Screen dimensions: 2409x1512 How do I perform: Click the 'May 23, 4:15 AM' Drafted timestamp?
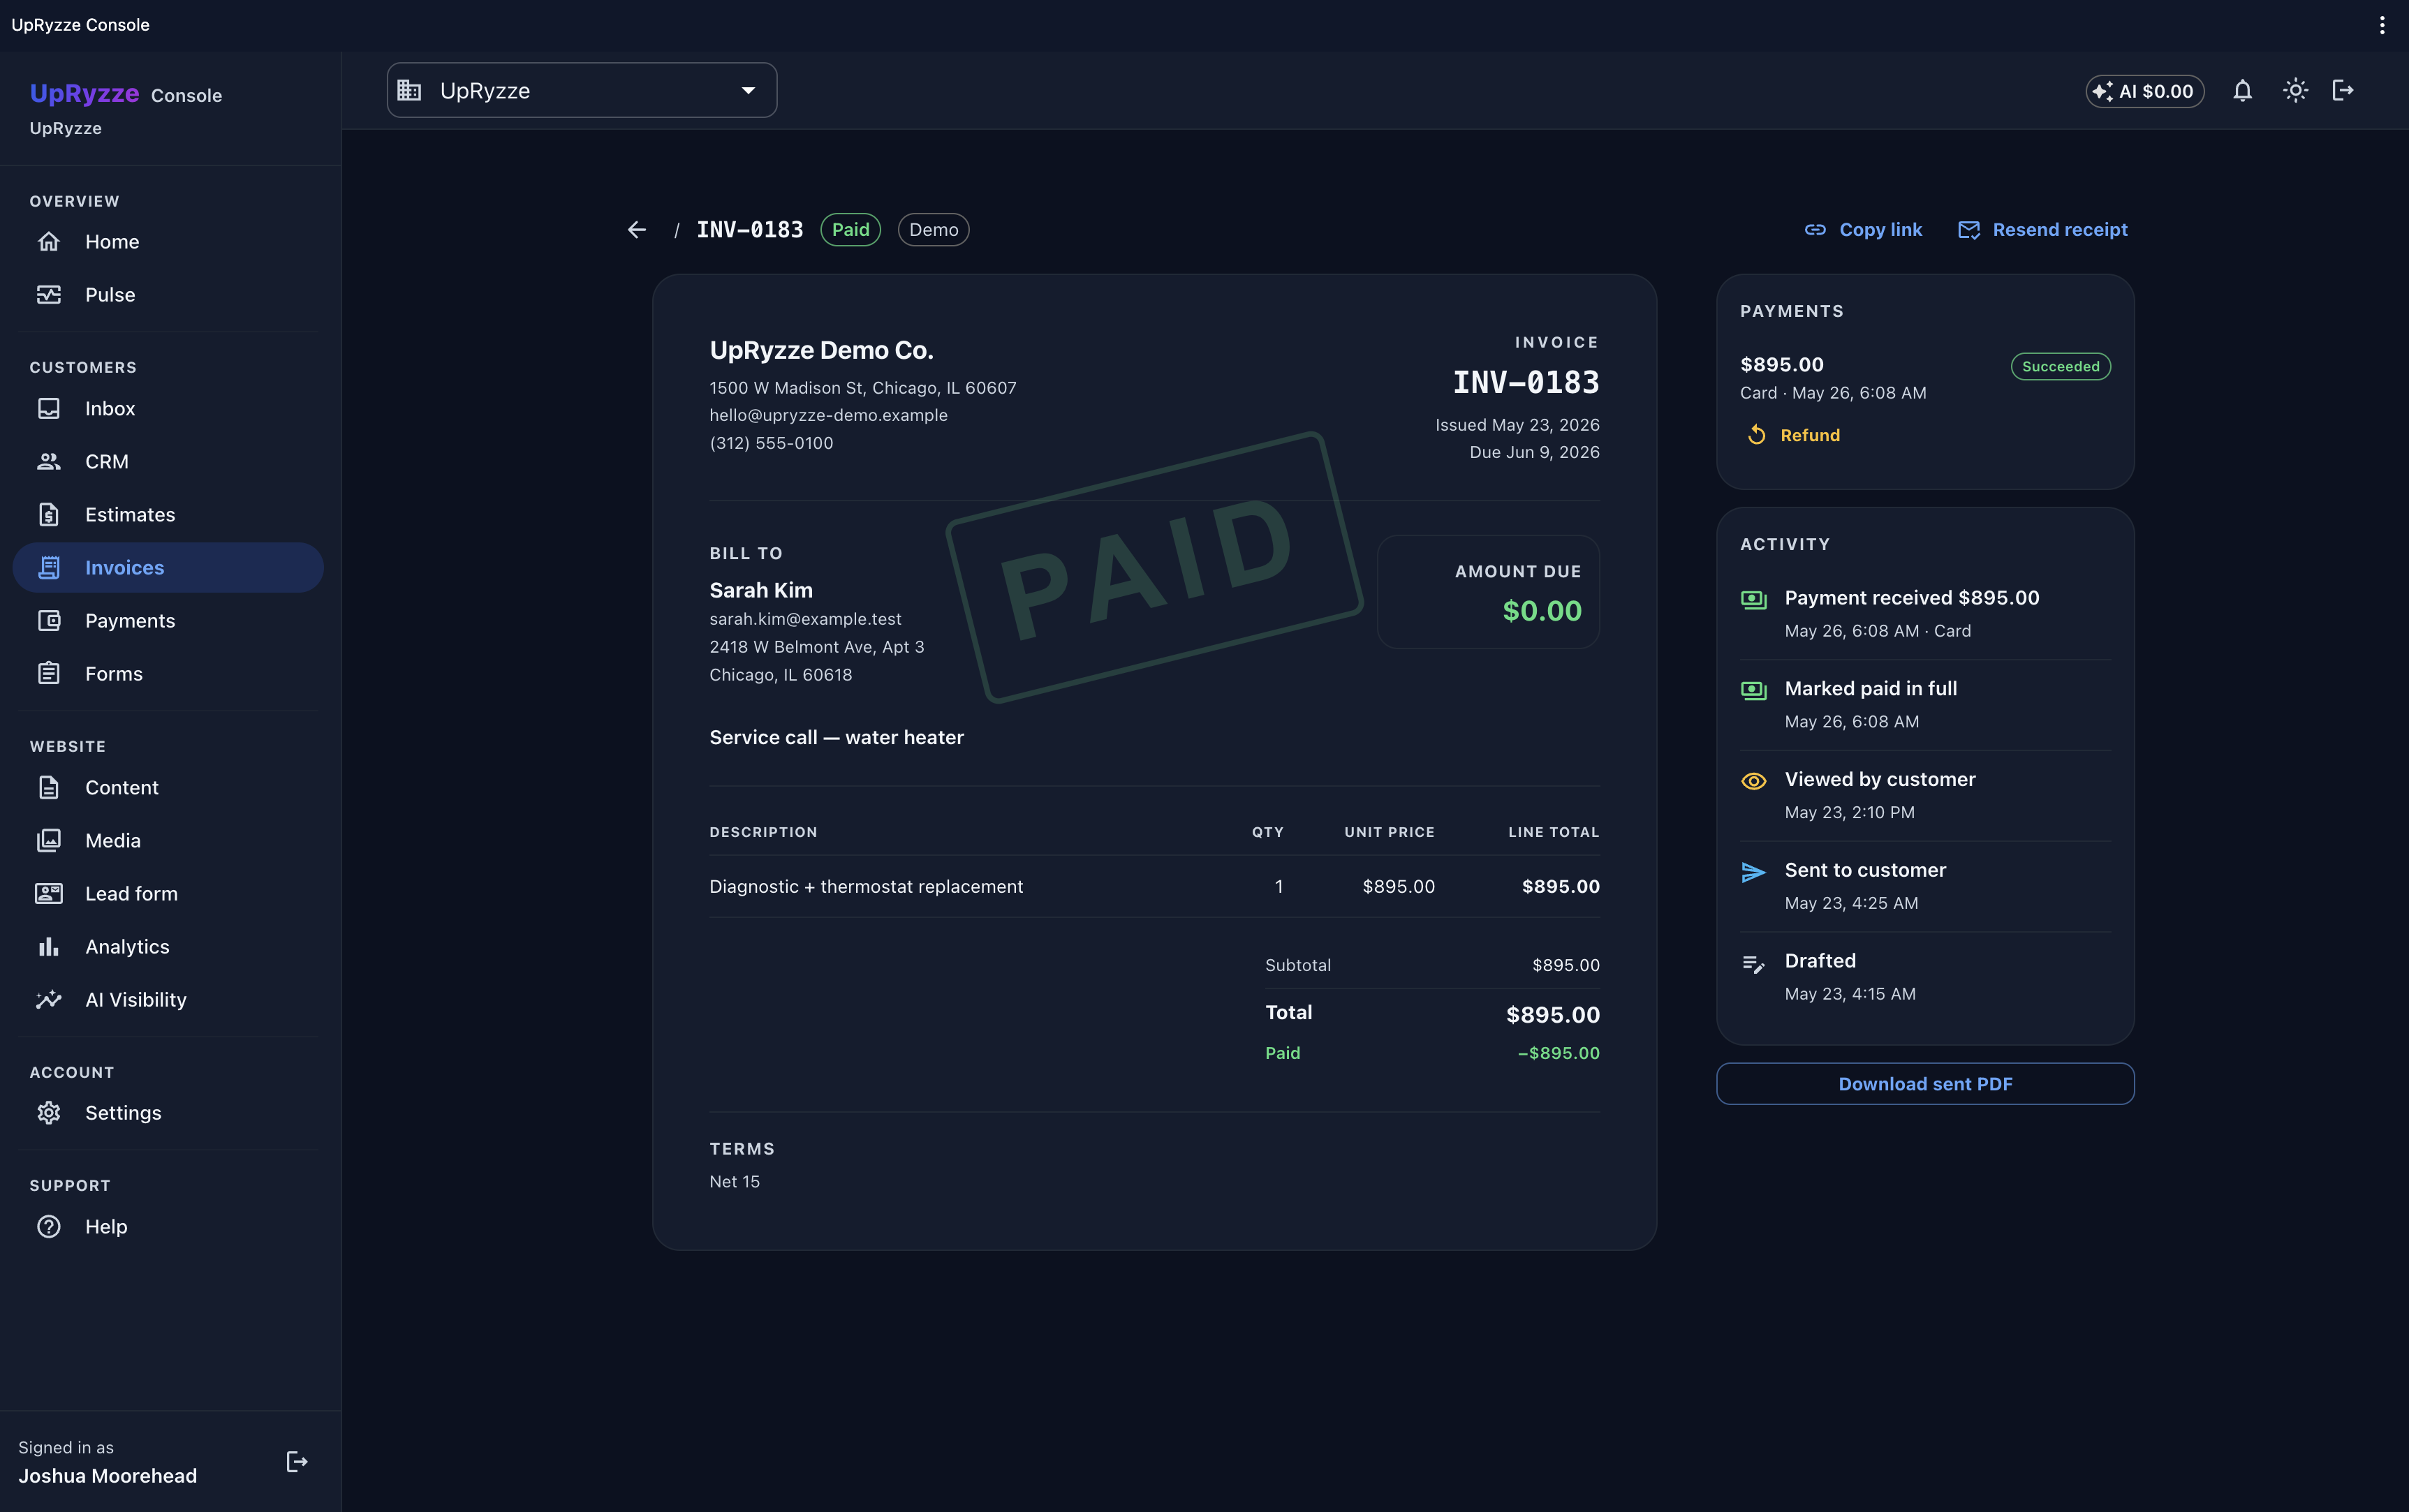pos(1850,994)
